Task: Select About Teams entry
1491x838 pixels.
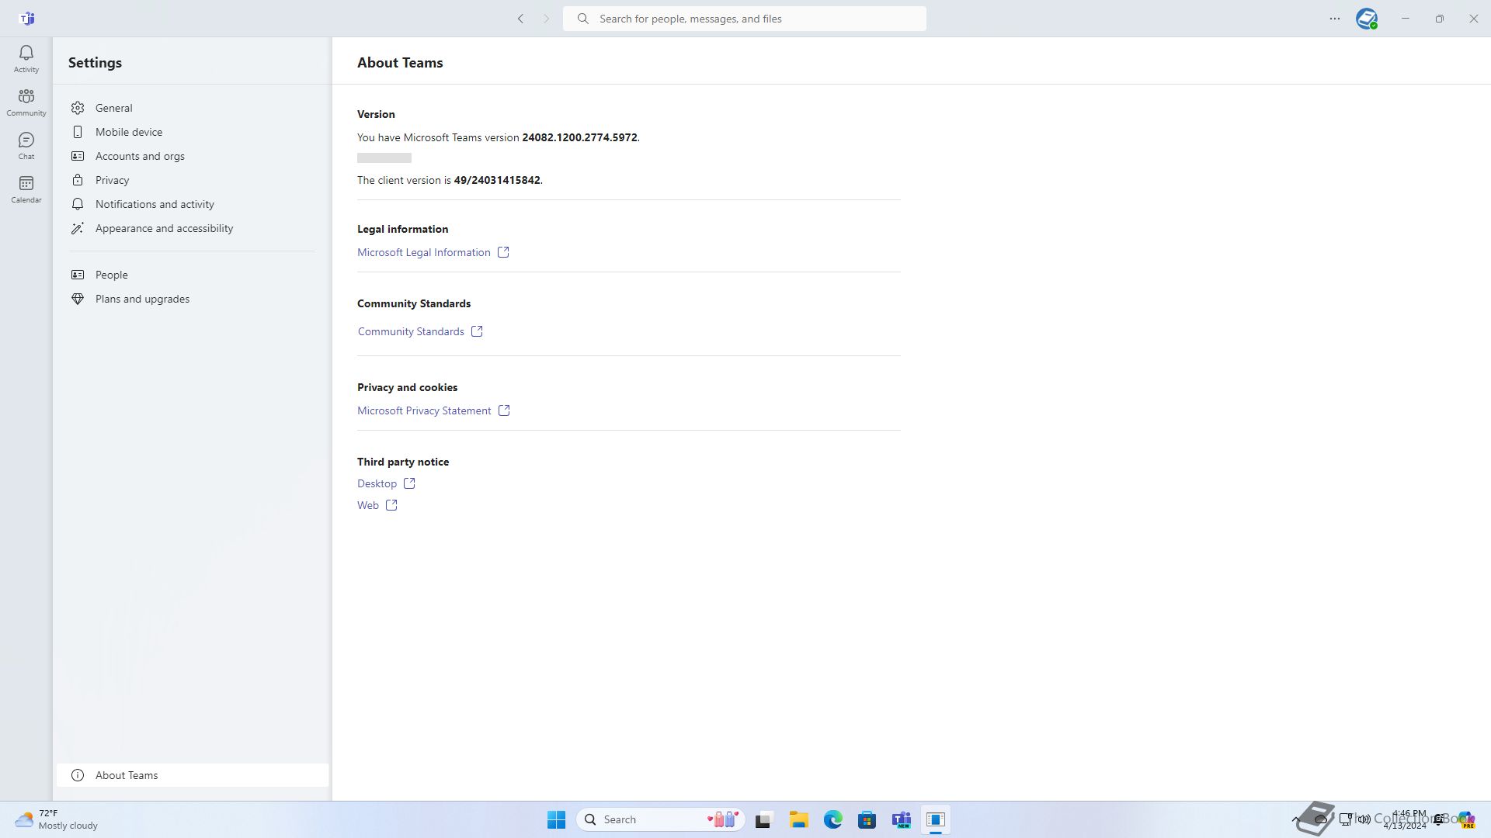Action: pyautogui.click(x=193, y=775)
